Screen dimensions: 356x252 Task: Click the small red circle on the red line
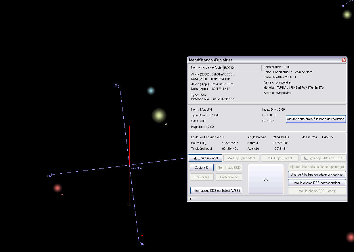129,204
